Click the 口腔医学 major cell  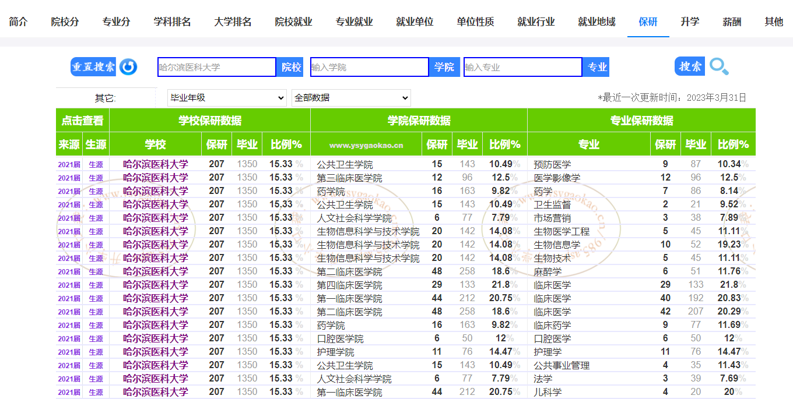pyautogui.click(x=553, y=339)
